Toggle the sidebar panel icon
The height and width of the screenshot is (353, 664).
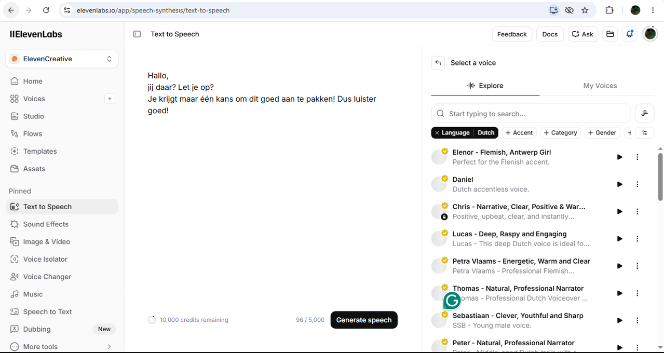[137, 34]
